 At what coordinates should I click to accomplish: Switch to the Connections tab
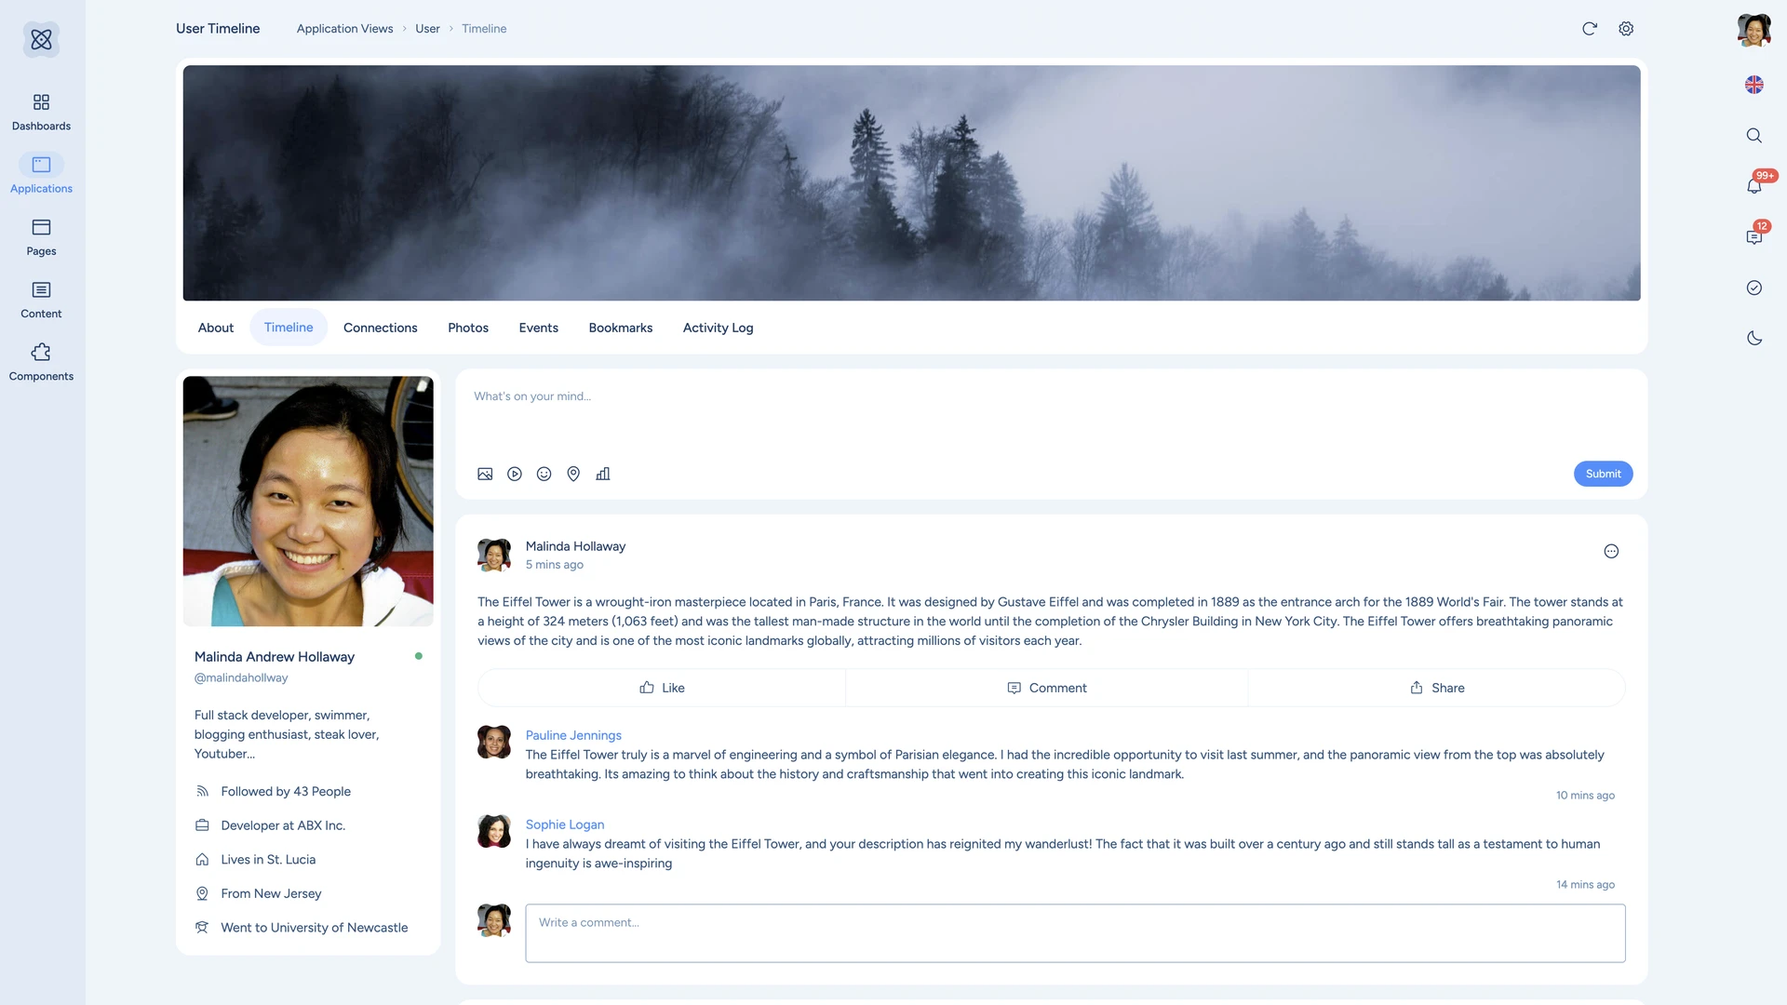click(380, 328)
